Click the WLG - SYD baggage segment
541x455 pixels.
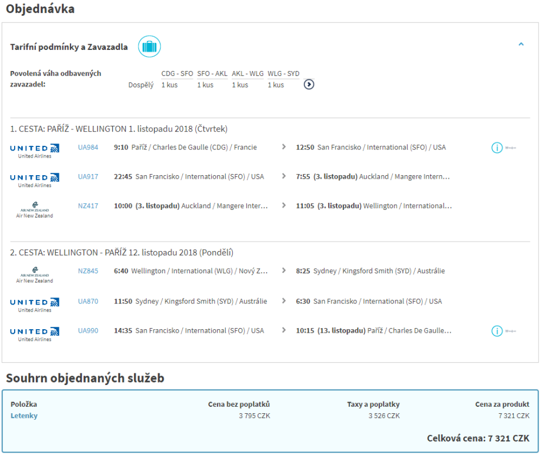tap(283, 73)
